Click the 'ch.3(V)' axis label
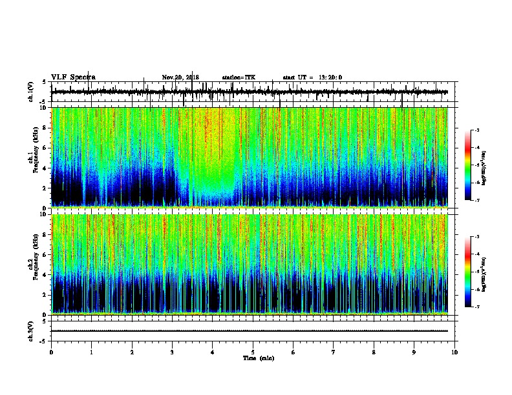The image size is (512, 395). point(31,331)
